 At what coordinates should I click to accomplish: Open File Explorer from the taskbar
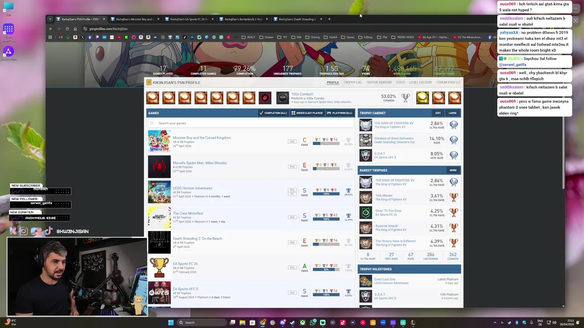pos(242,323)
